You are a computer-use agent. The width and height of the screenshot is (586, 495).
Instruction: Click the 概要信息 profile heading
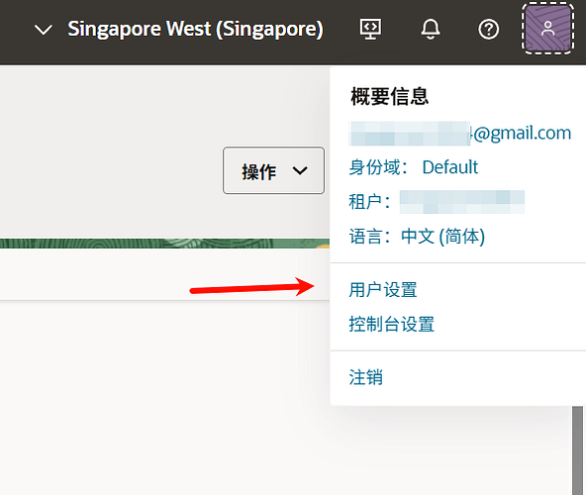[x=389, y=96]
